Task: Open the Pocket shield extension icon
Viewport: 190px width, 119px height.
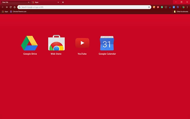Action: click(x=166, y=7)
